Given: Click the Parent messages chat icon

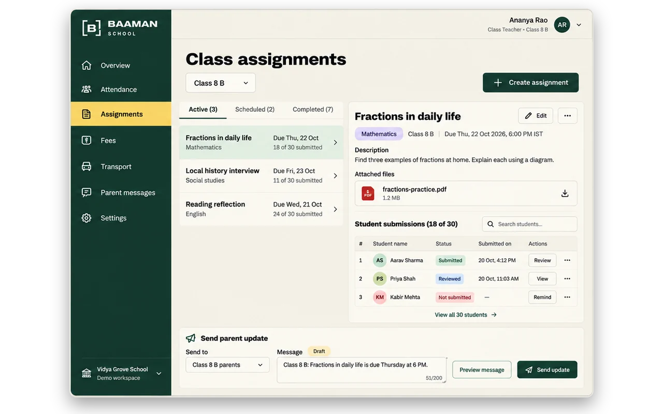Looking at the screenshot, I should click(87, 193).
